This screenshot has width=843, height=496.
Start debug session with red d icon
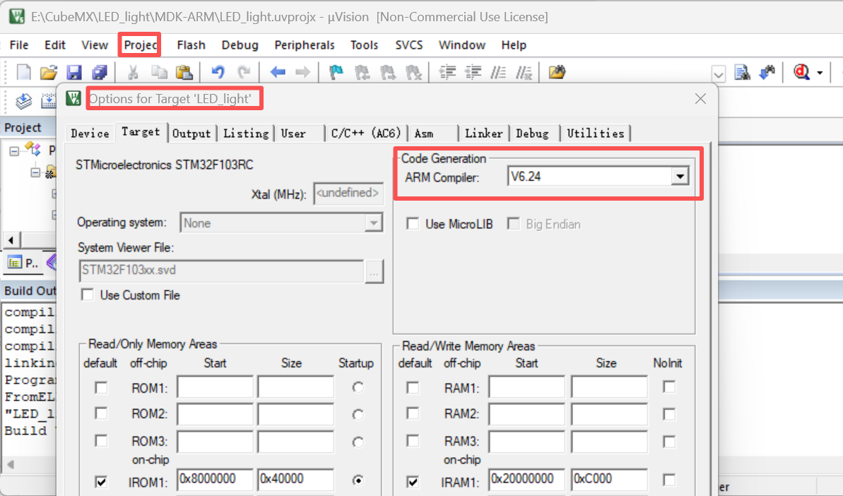tap(801, 72)
